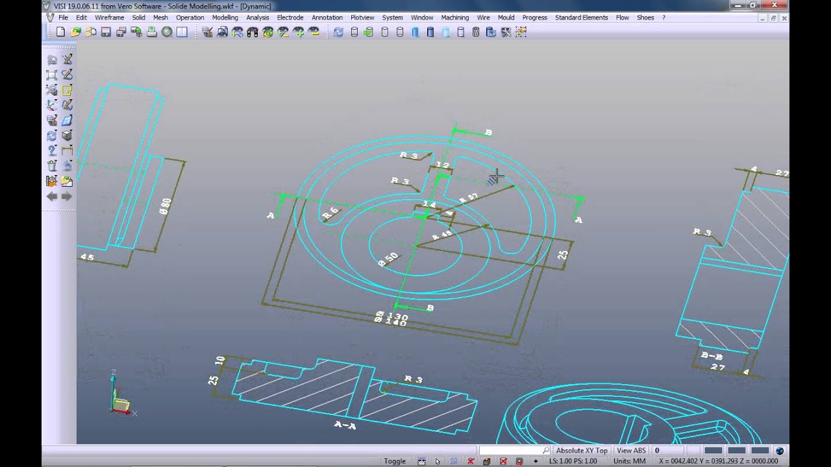
Task: Click the trash bin delete icon
Action: pyautogui.click(x=52, y=166)
